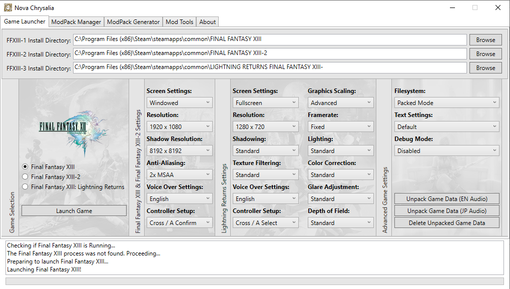Select Final Fantasy XIII: Lightning Returns radio button

tap(25, 187)
